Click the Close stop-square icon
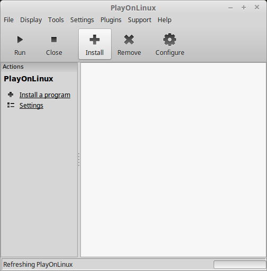This screenshot has height=271, width=267. point(54,40)
